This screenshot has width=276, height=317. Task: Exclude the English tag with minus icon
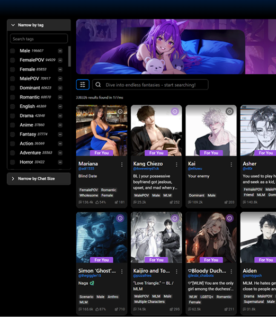pyautogui.click(x=60, y=106)
